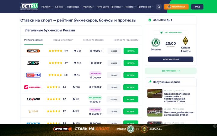Screen dimensions: 217x136
Task: Open the Матч-центр menu item
Action: pos(102,7)
